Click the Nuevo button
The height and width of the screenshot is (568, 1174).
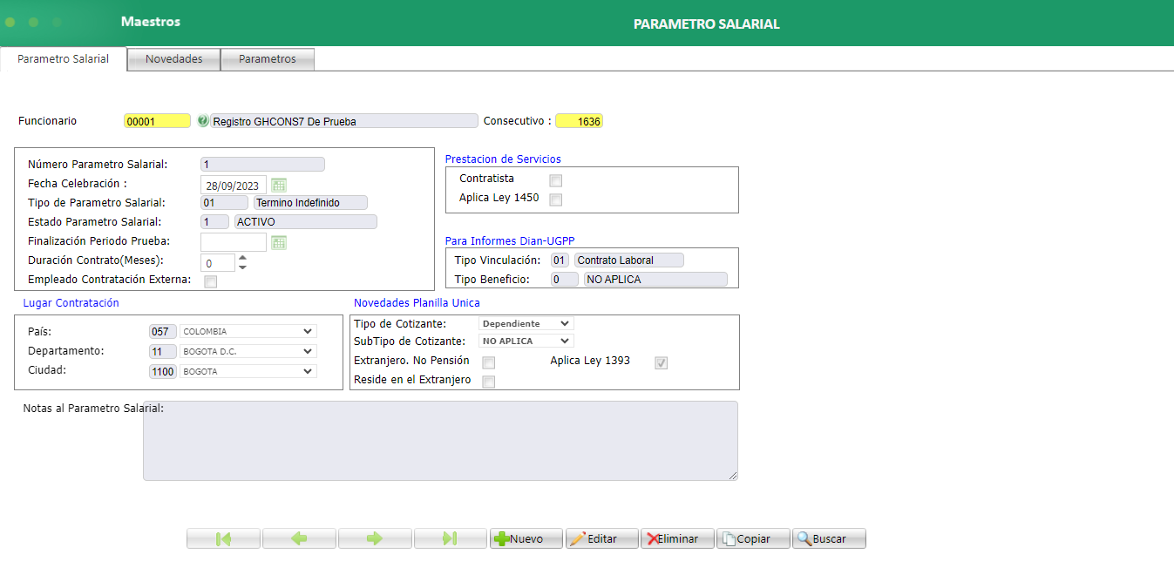coord(526,538)
